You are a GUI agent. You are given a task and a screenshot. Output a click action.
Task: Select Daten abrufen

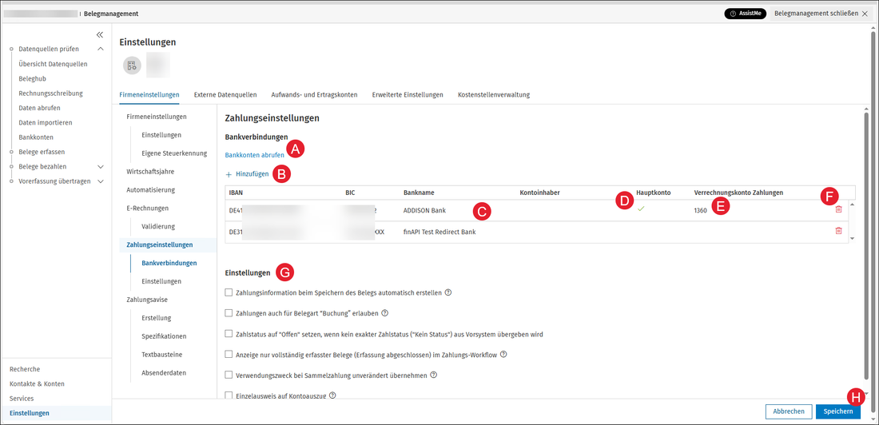coord(39,108)
